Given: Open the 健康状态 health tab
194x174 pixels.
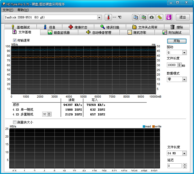Looking at the screenshot, I should [x=78, y=27].
